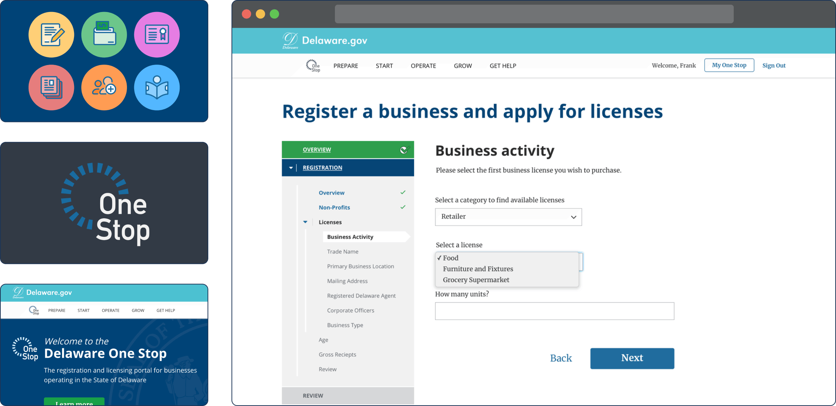836x406 pixels.
Task: Click the blue reading book icon
Action: tap(157, 88)
